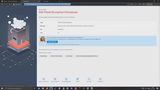160x90 pixels.
Task: Click the Windows taskbar search box
Action: point(18,88)
